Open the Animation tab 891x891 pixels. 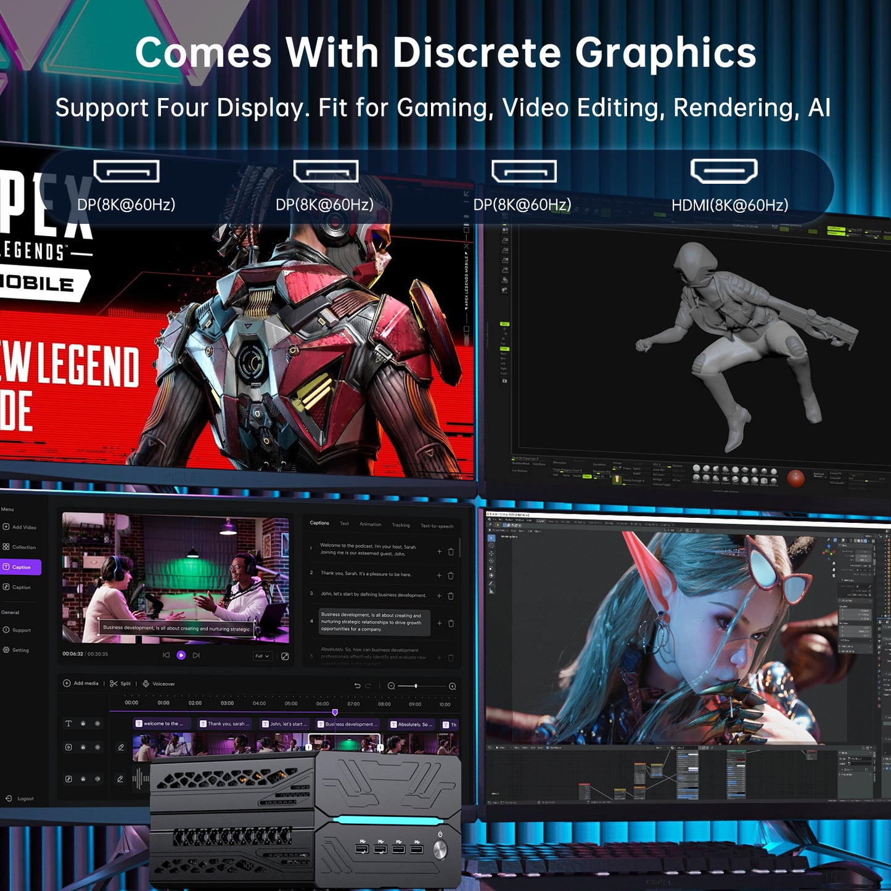coord(370,524)
